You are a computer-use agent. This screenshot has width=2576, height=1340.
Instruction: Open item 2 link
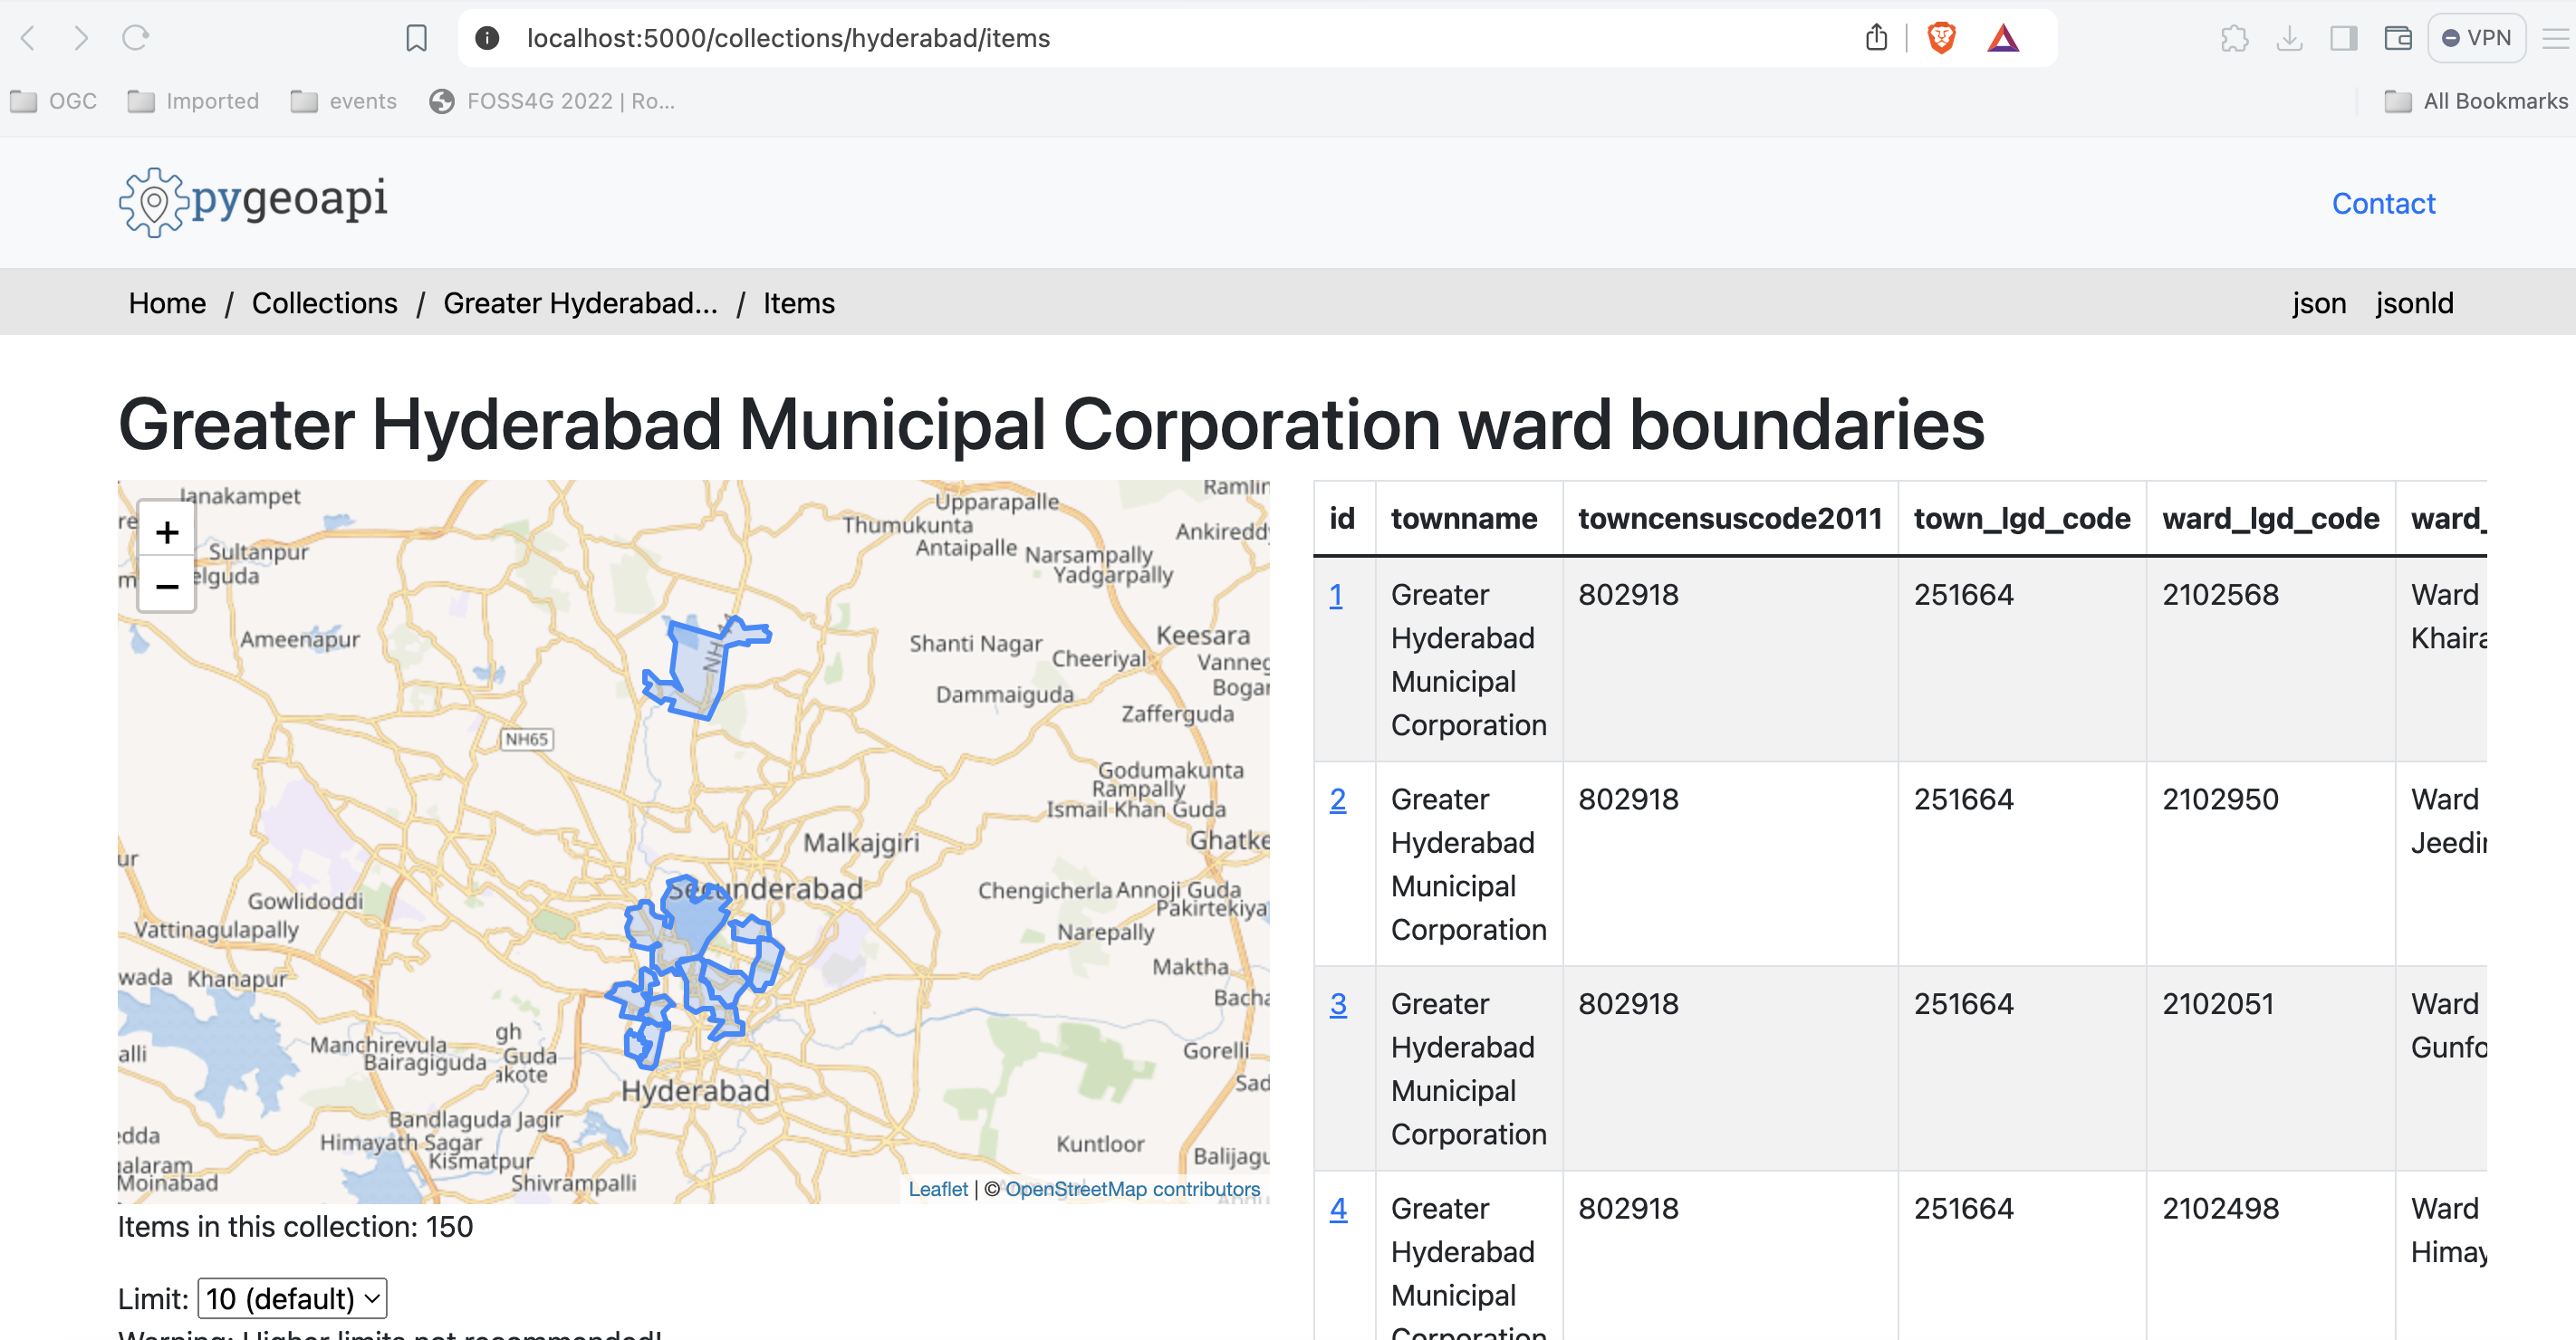click(x=1337, y=799)
